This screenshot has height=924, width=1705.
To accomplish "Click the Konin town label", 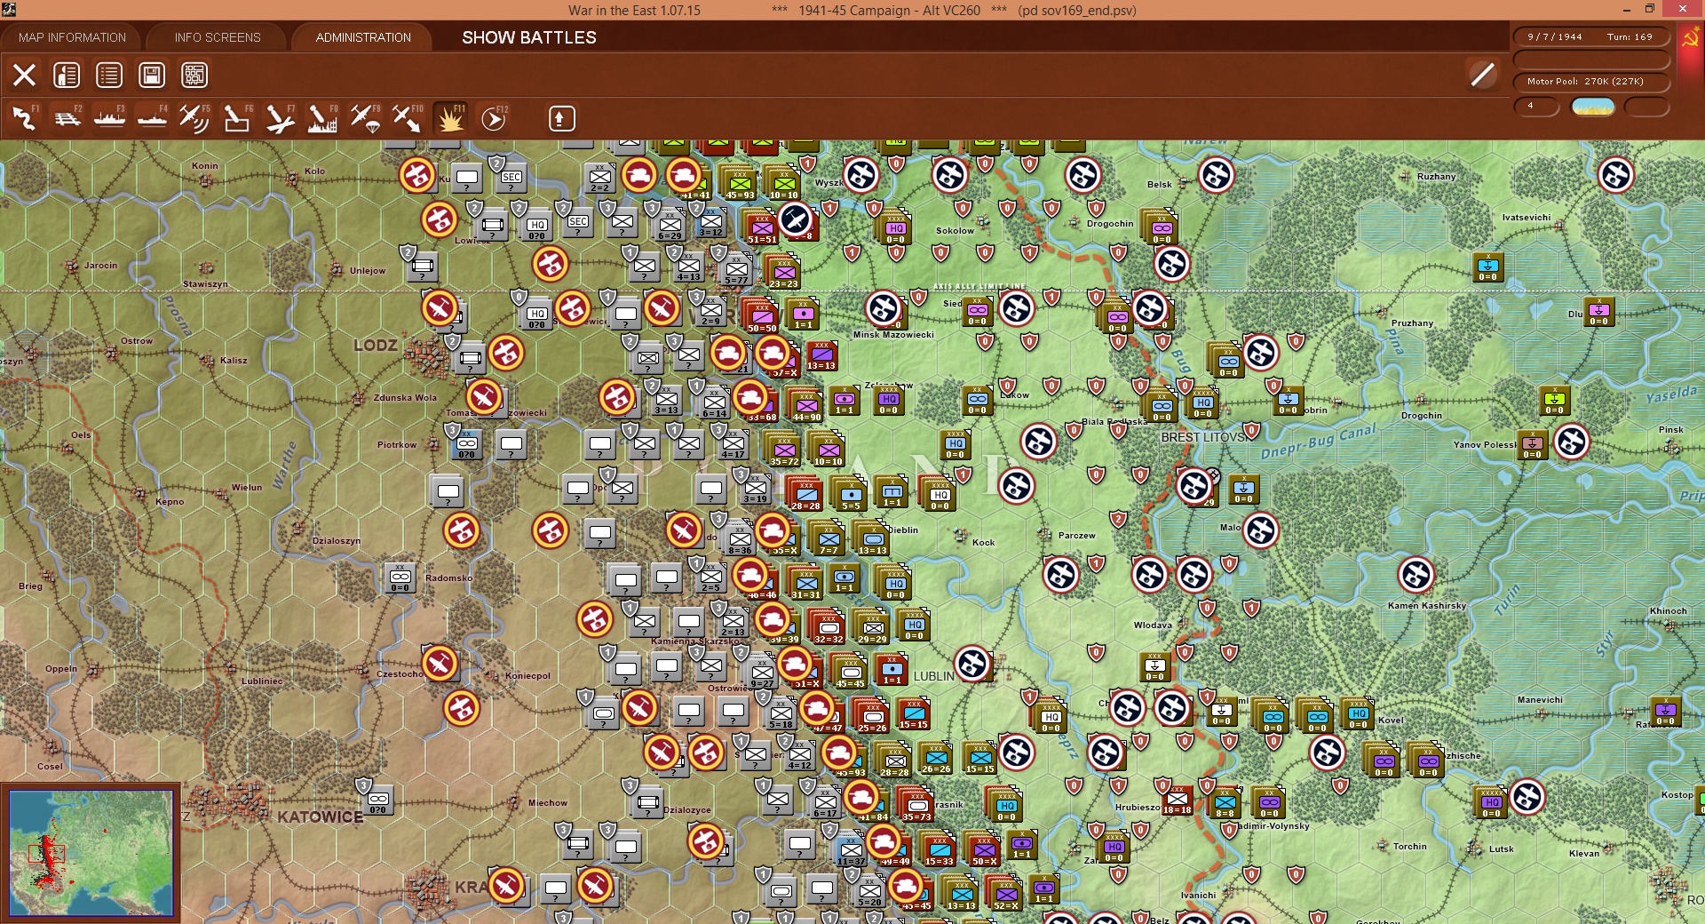I will [205, 166].
